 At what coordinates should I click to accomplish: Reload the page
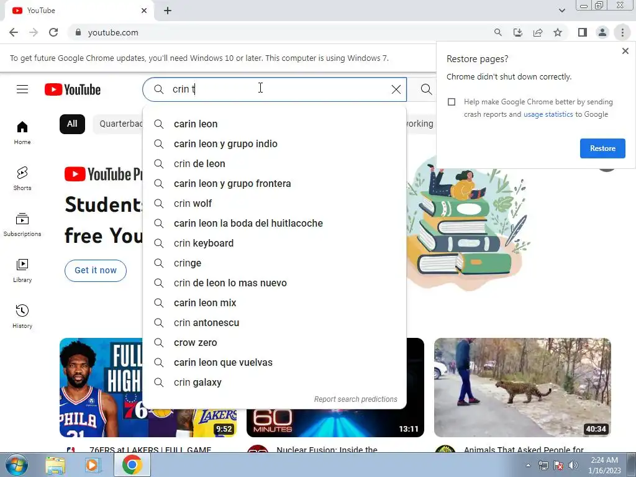(x=53, y=32)
